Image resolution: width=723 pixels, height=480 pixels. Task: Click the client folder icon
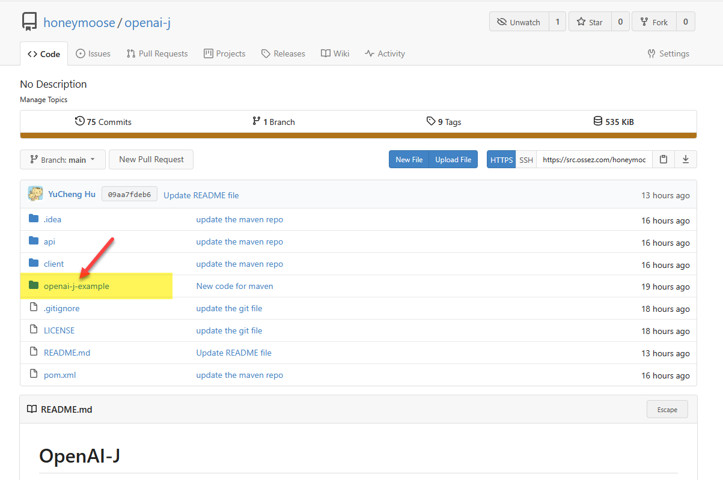[34, 263]
